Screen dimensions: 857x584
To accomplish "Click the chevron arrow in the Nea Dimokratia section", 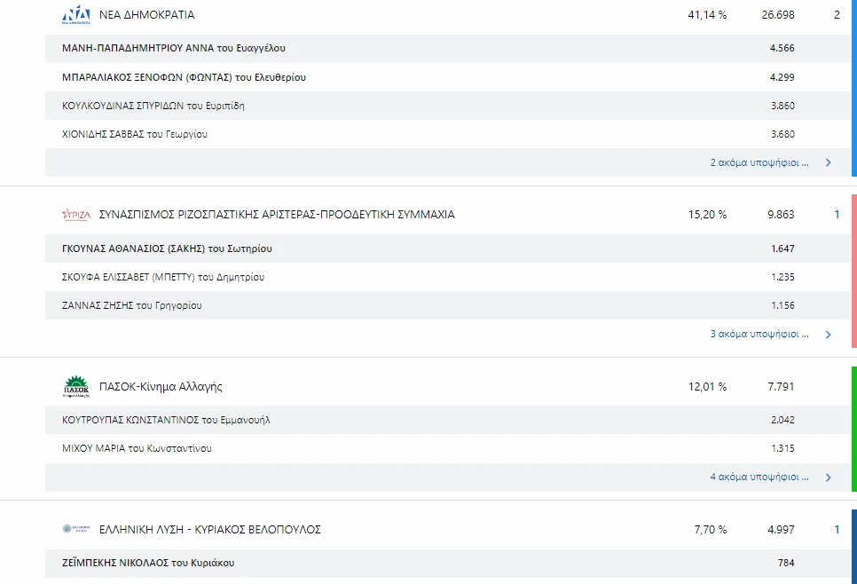I will 828,163.
